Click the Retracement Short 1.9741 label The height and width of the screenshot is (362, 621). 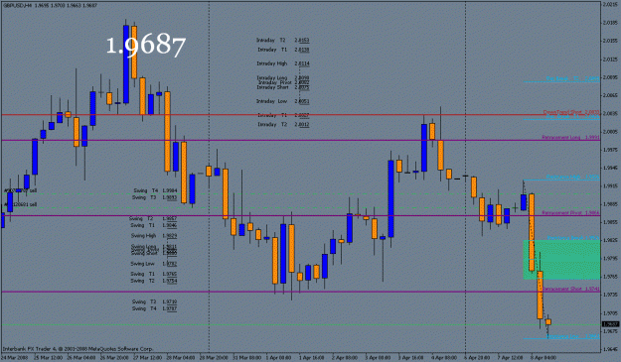(x=570, y=289)
